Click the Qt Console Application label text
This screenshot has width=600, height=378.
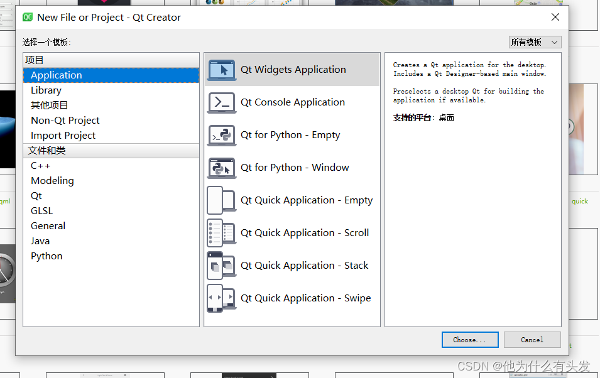[x=293, y=102]
